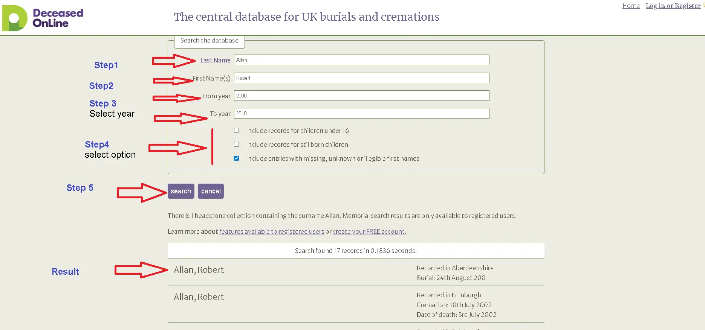Click the red arrow next to Result
Image resolution: width=705 pixels, height=330 pixels.
coord(141,270)
